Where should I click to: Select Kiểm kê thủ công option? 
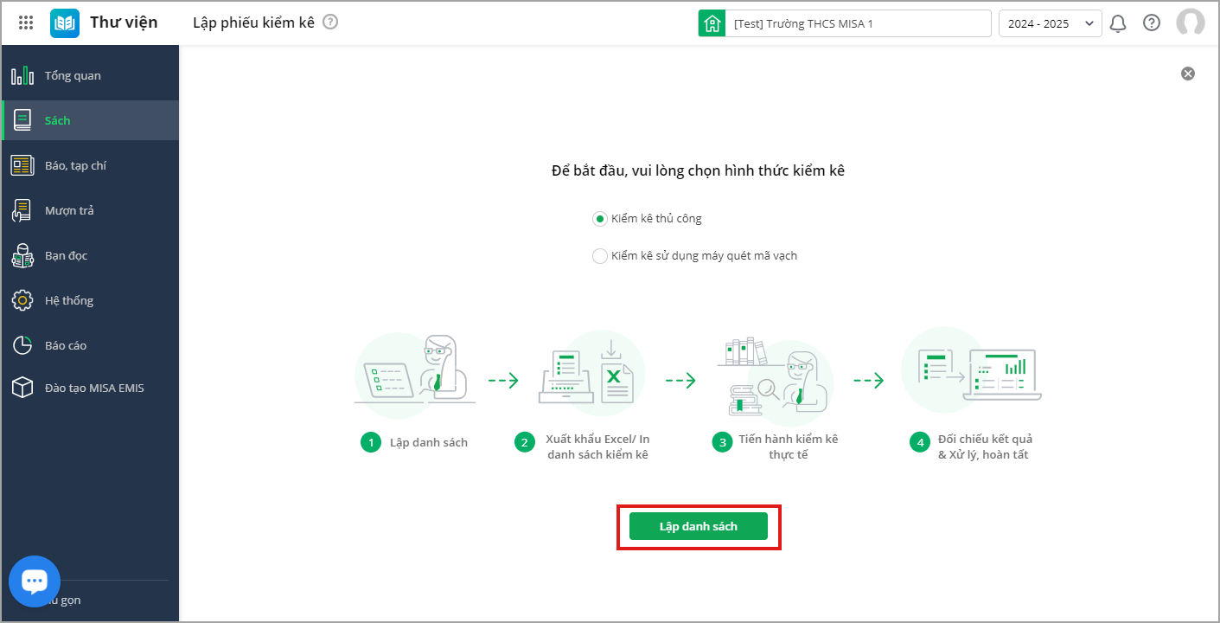pyautogui.click(x=600, y=219)
